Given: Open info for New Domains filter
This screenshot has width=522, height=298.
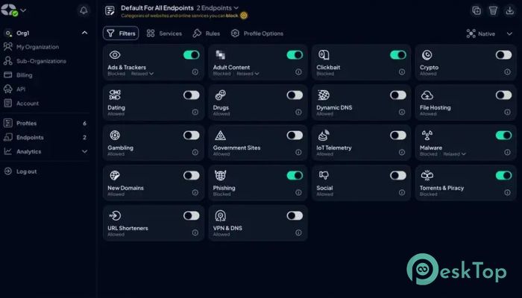Looking at the screenshot, I should point(195,192).
